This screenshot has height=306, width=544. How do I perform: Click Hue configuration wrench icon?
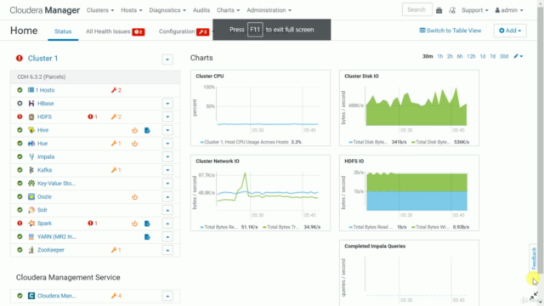pyautogui.click(x=116, y=144)
